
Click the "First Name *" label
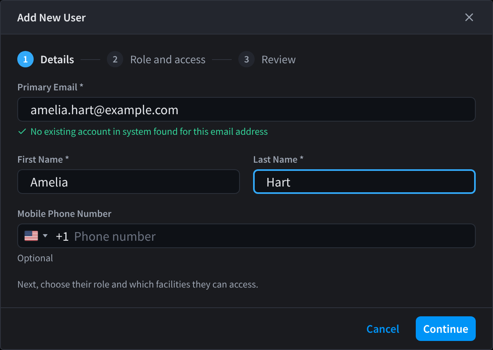43,159
